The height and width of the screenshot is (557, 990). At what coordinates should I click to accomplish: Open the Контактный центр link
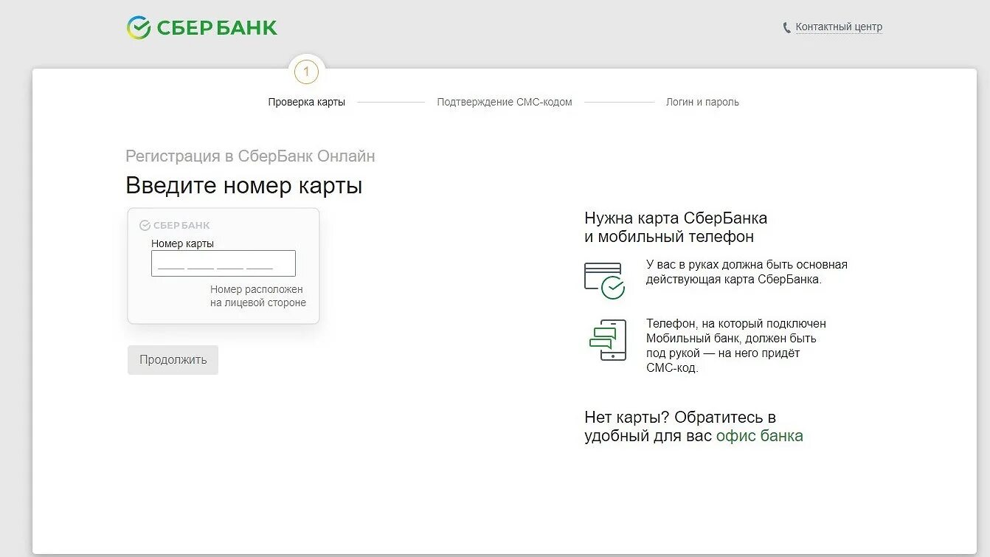tap(839, 27)
